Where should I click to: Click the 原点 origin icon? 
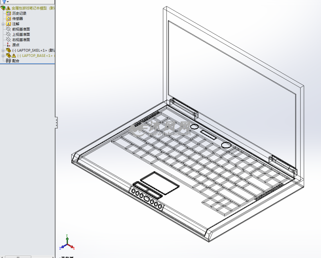coord(9,45)
